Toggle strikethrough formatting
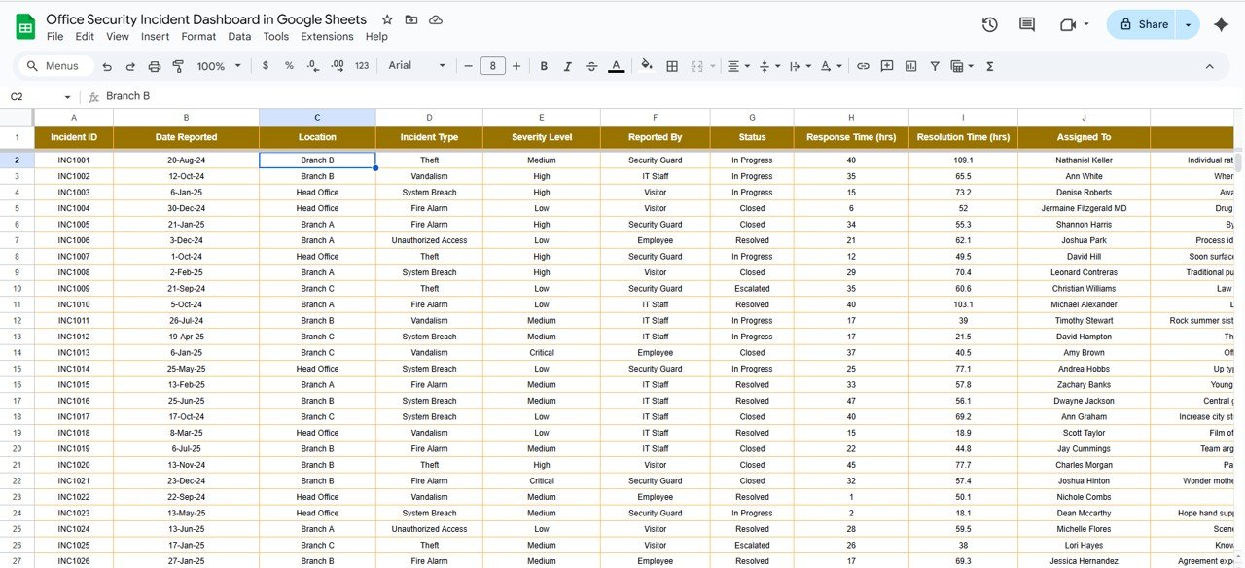Image resolution: width=1245 pixels, height=568 pixels. [x=592, y=66]
